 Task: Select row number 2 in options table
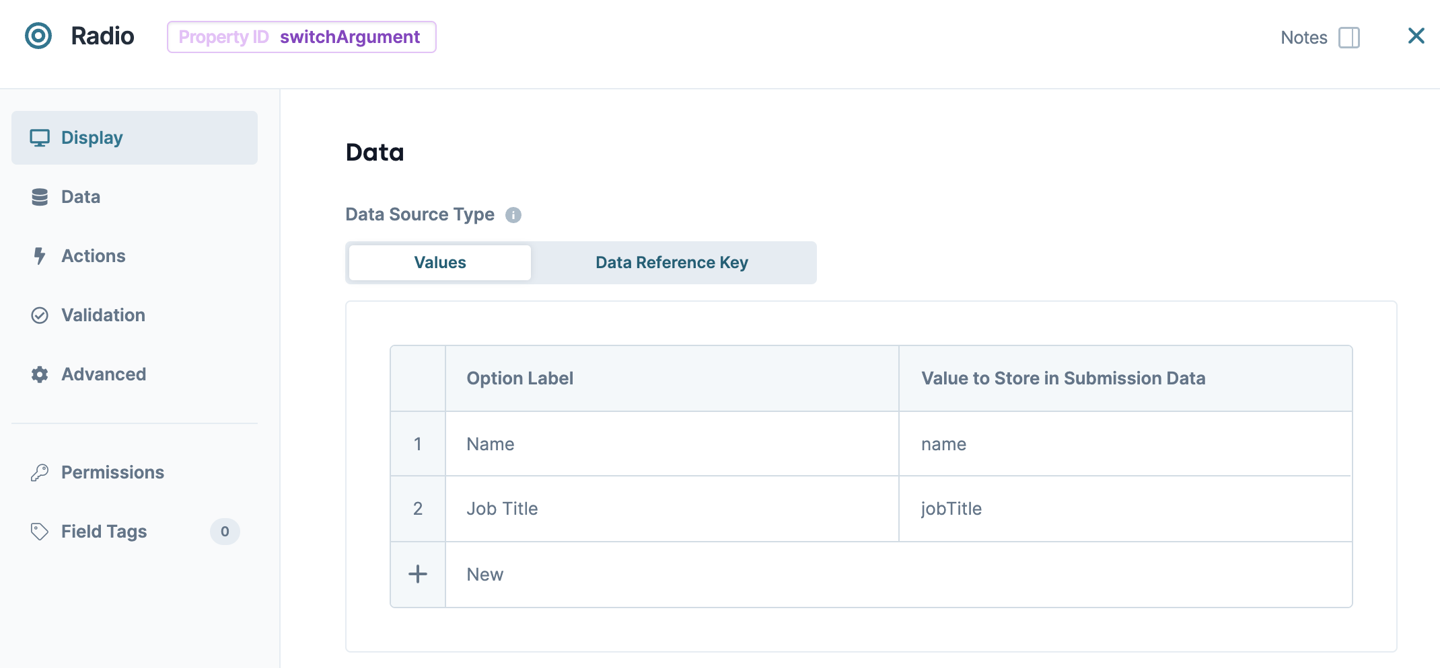pyautogui.click(x=418, y=509)
